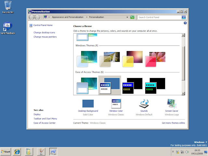Launch Internet Explorer from taskbar
The width and height of the screenshot is (208, 156).
pos(17,152)
